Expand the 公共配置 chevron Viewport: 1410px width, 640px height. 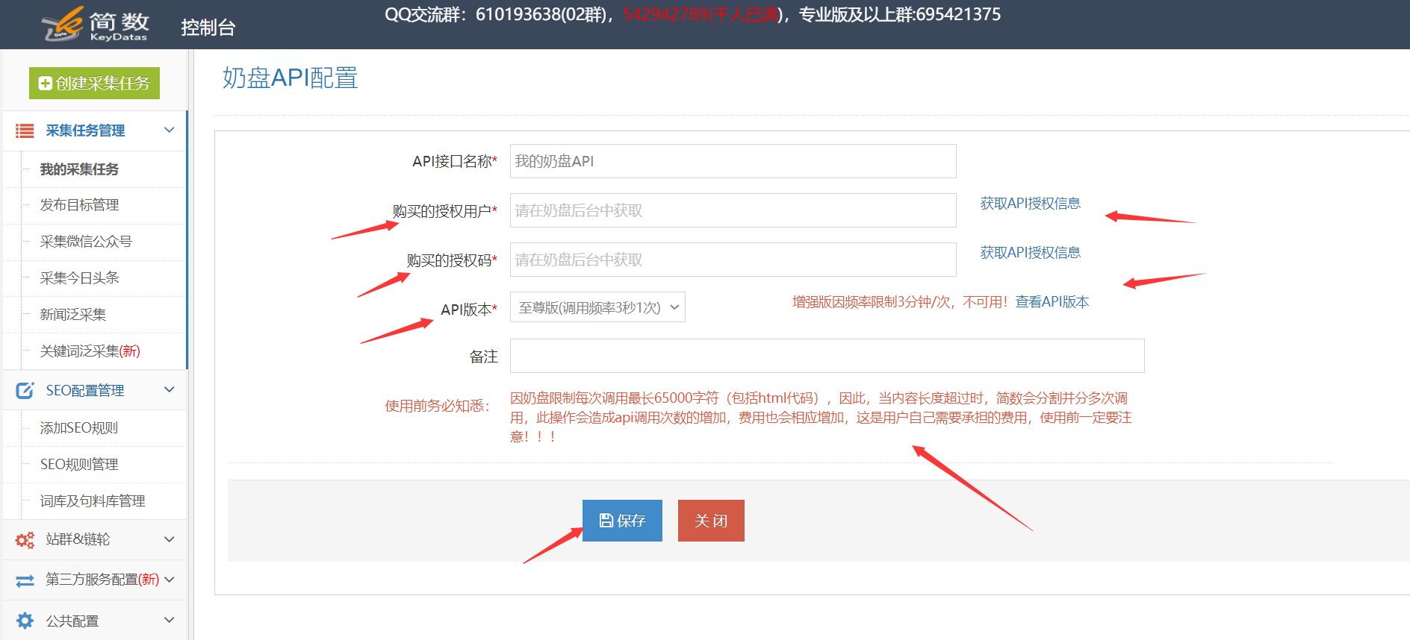click(x=170, y=620)
